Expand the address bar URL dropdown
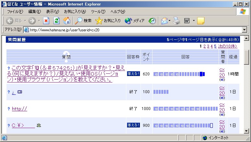 (x=245, y=30)
